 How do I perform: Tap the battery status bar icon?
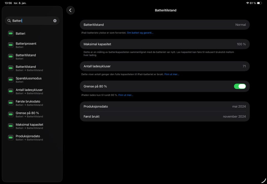[x=259, y=3]
